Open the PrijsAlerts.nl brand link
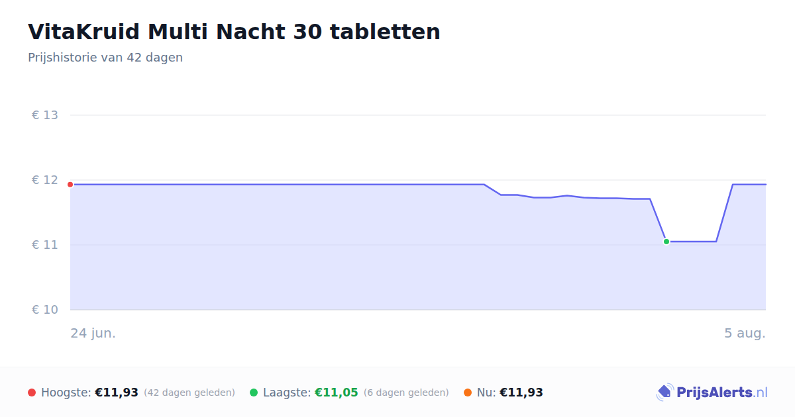Screen dimensions: 795x417 tap(712, 393)
